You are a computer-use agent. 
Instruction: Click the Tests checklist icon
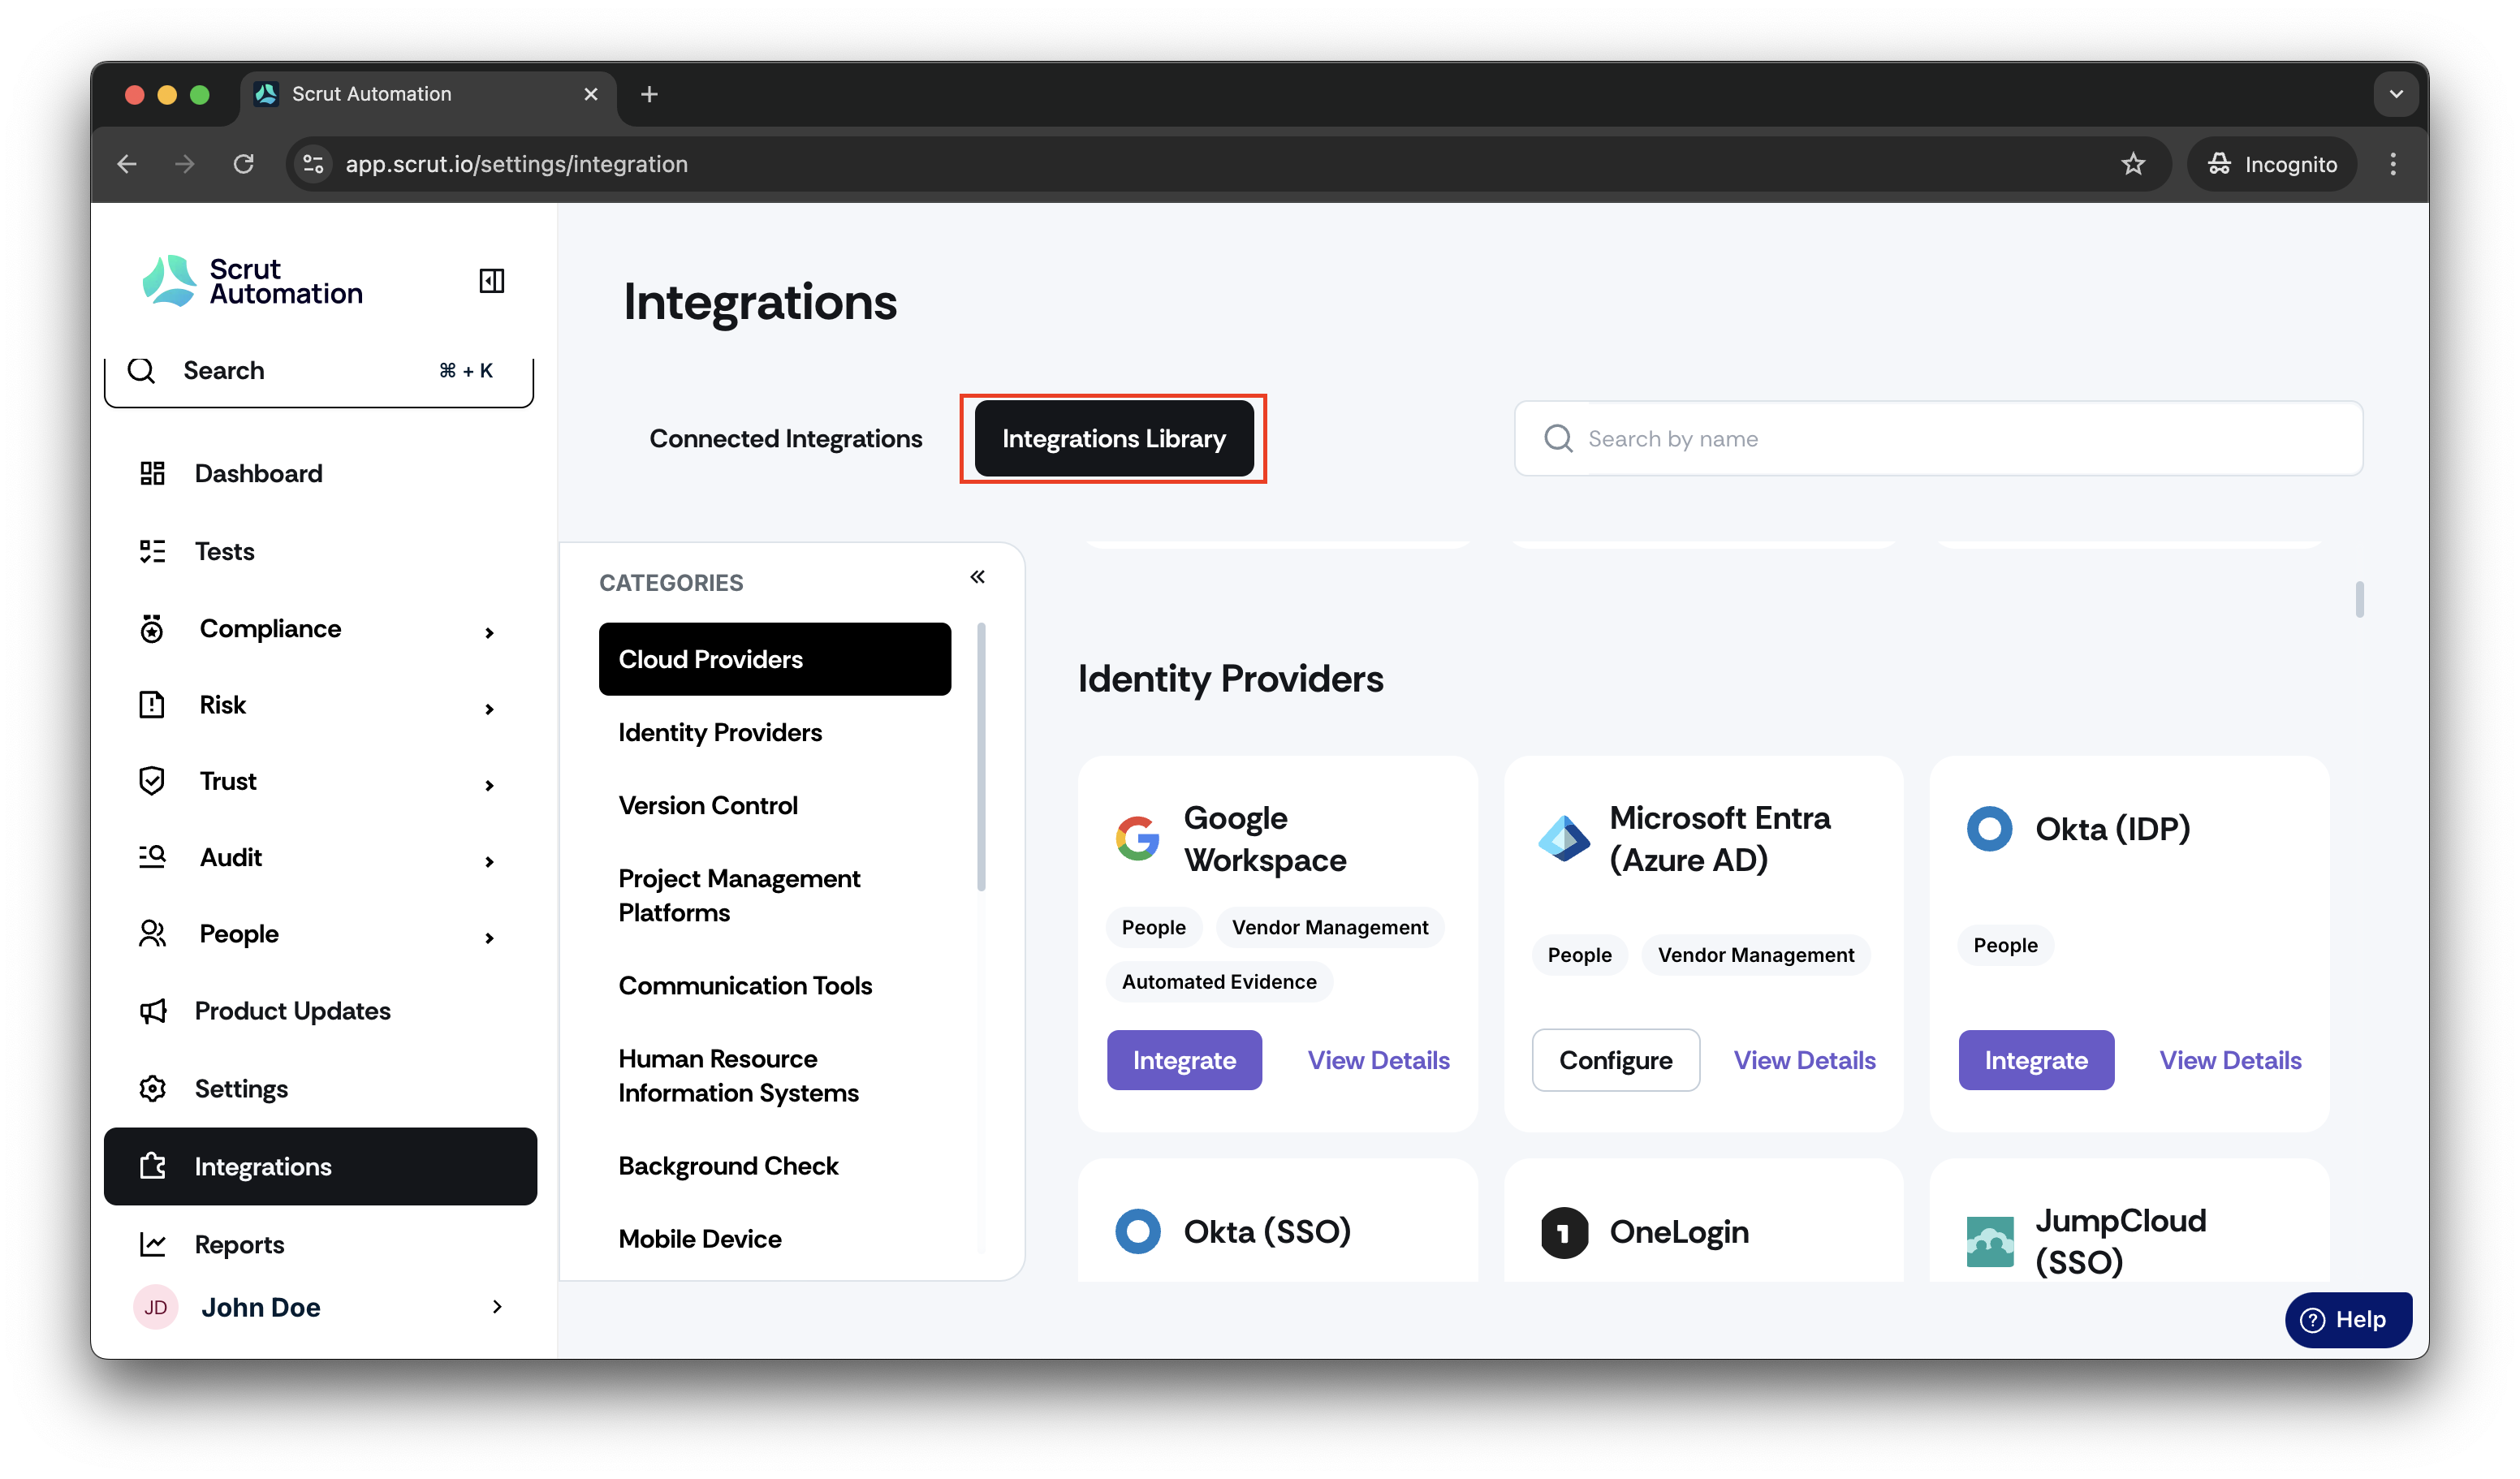click(x=152, y=551)
